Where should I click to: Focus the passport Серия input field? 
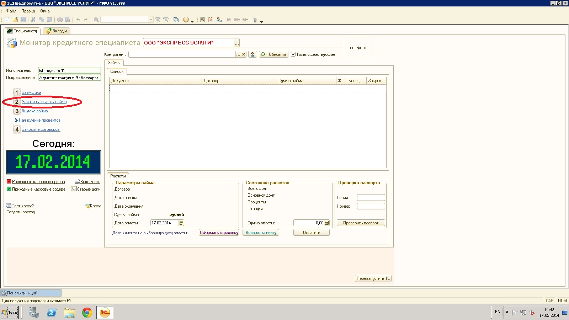coord(371,198)
